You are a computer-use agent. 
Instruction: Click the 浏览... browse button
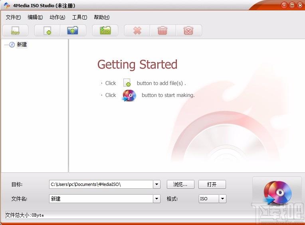point(180,184)
